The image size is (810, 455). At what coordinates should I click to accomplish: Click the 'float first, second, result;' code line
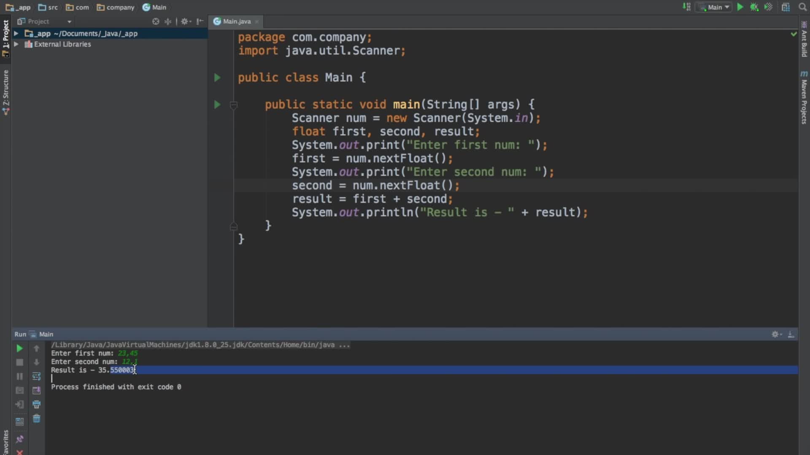click(x=386, y=131)
